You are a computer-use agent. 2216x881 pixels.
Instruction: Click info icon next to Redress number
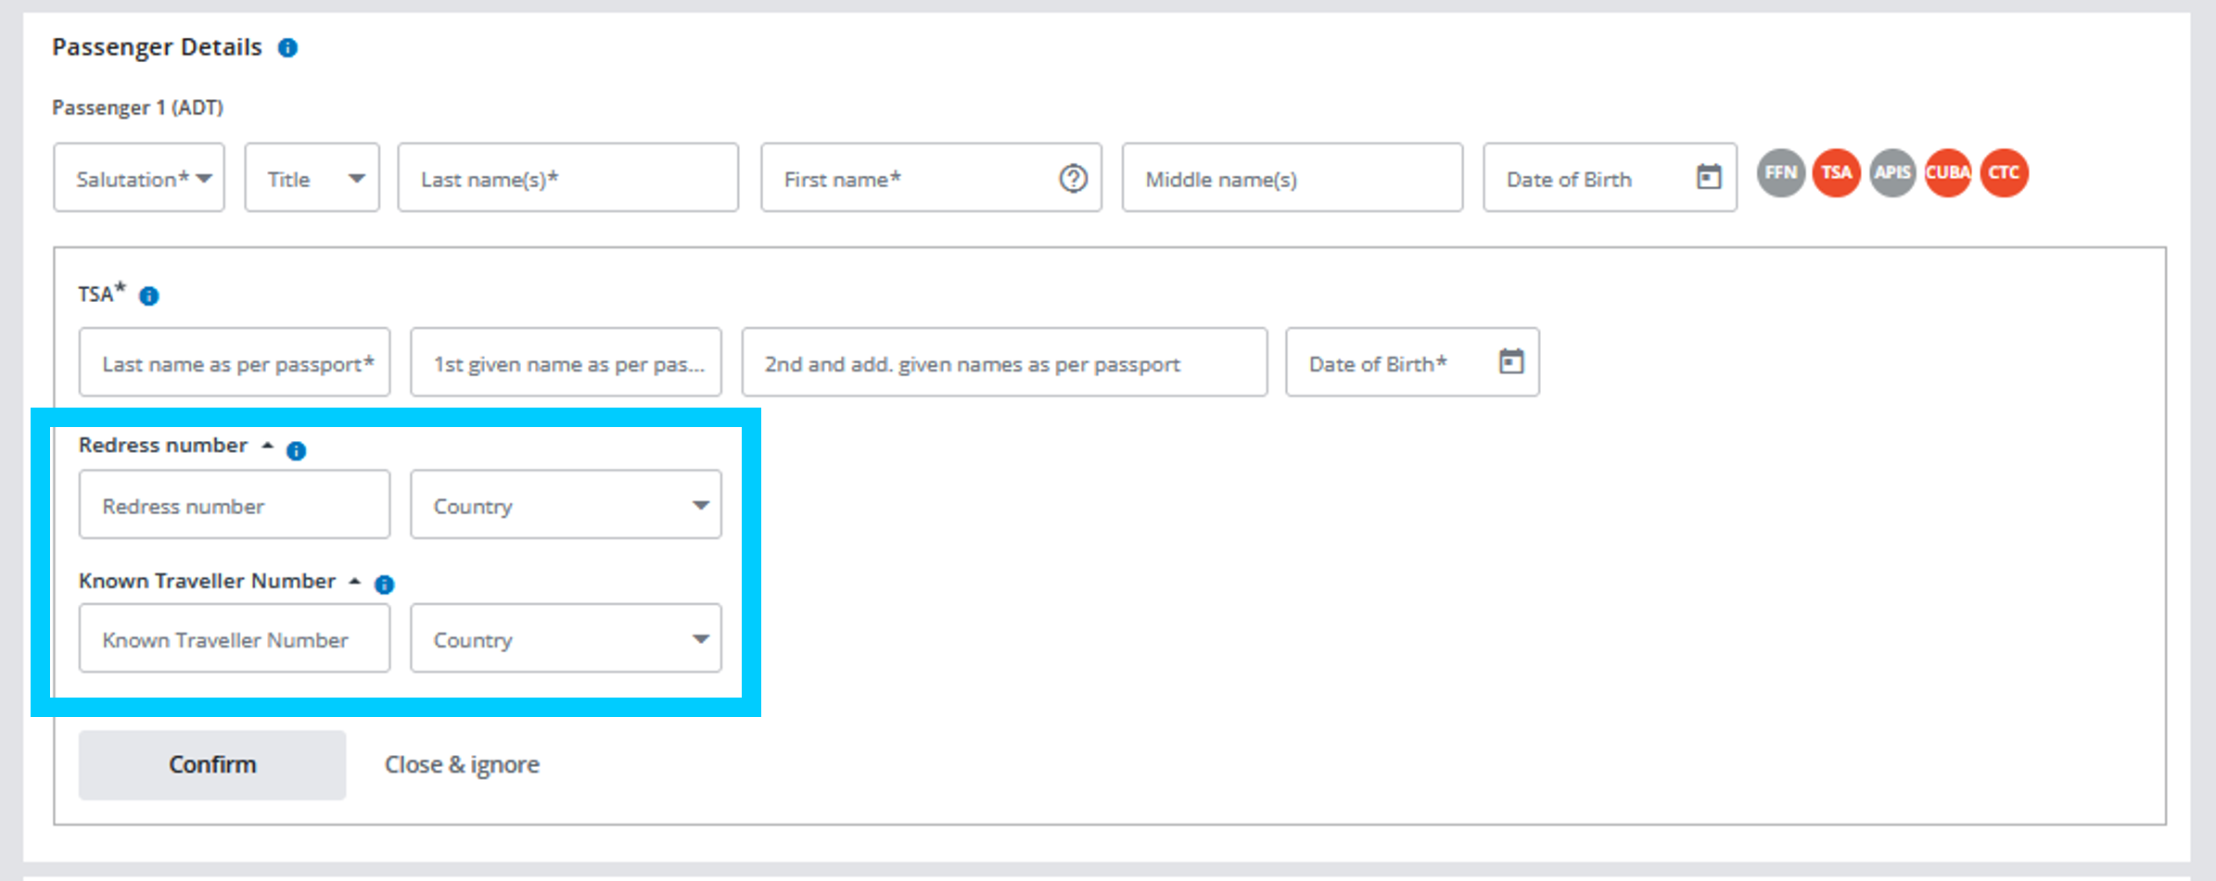tap(296, 451)
